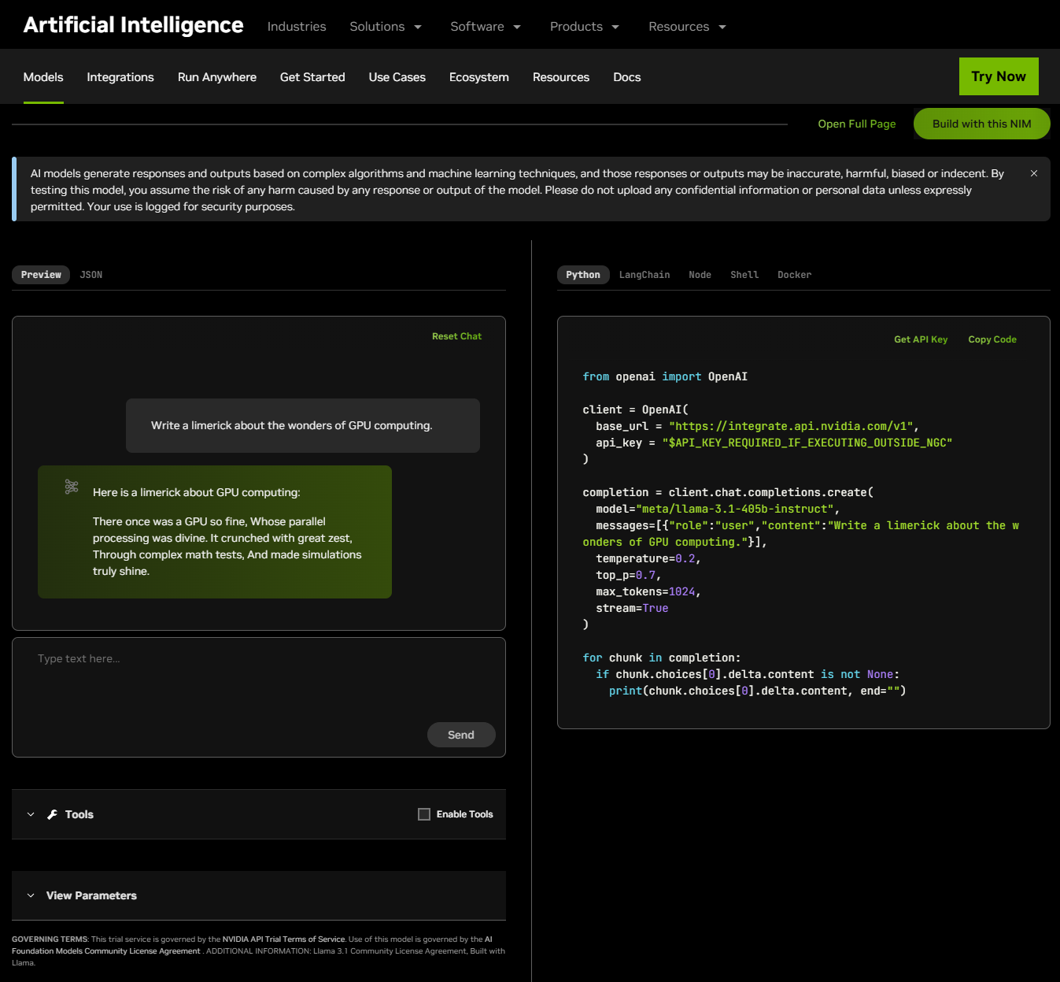Dismiss the AI disclaimer notice
Image resolution: width=1060 pixels, height=982 pixels.
(1033, 173)
